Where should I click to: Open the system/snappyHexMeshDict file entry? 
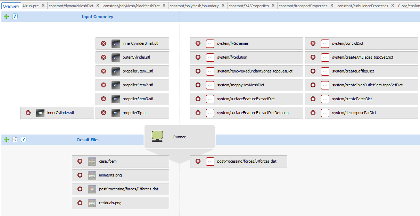click(240, 85)
